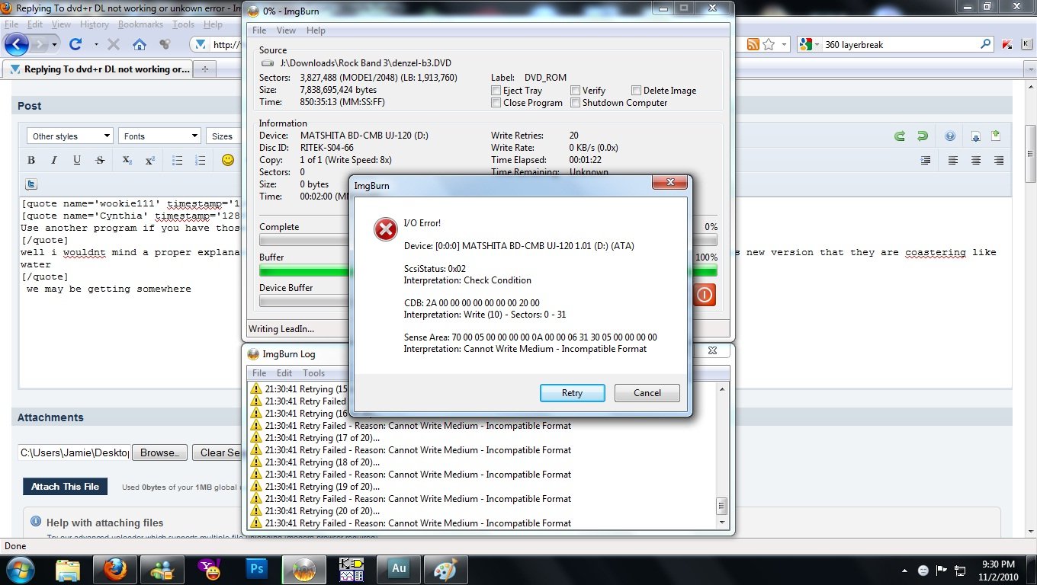Toggle underline in the post editor
The height and width of the screenshot is (585, 1037).
tap(77, 160)
